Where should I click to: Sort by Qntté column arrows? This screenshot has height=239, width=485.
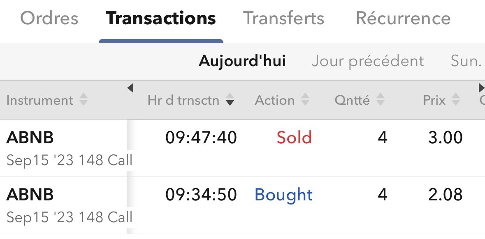(381, 100)
